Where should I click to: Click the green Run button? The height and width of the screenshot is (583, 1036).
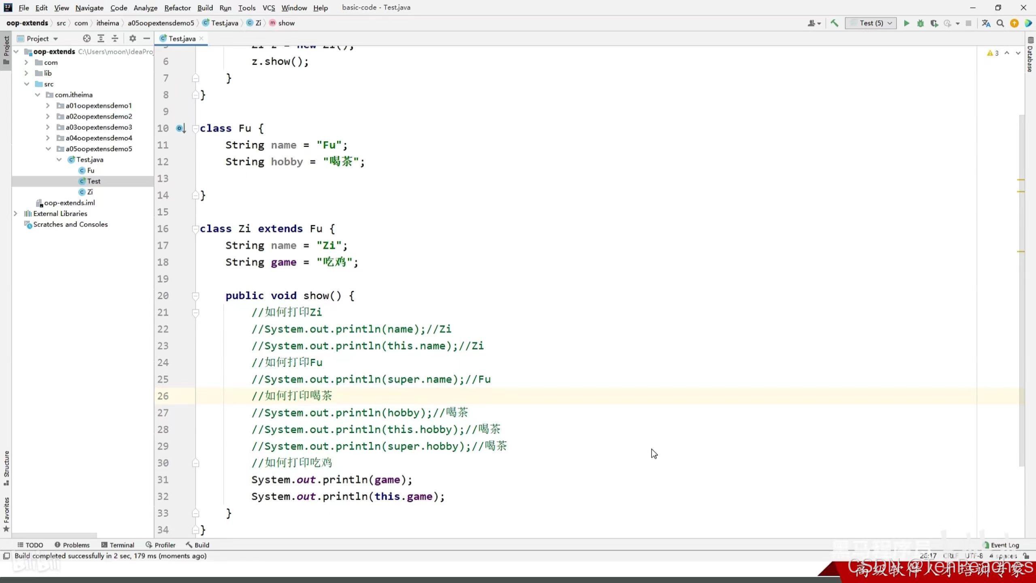[906, 23]
